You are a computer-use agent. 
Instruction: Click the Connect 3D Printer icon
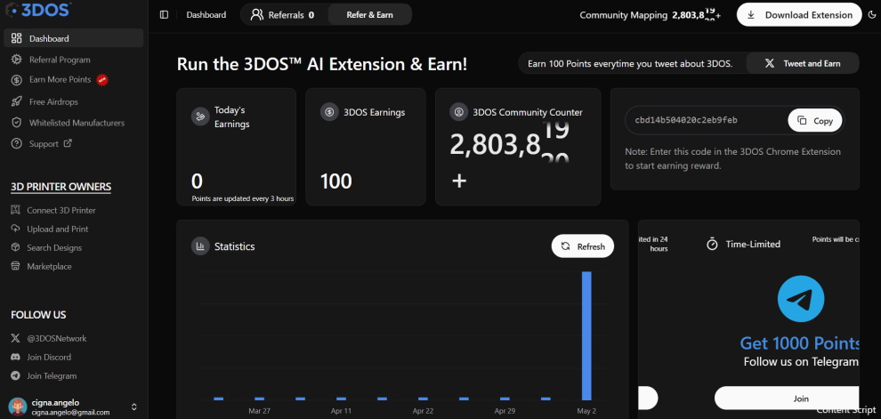(16, 210)
